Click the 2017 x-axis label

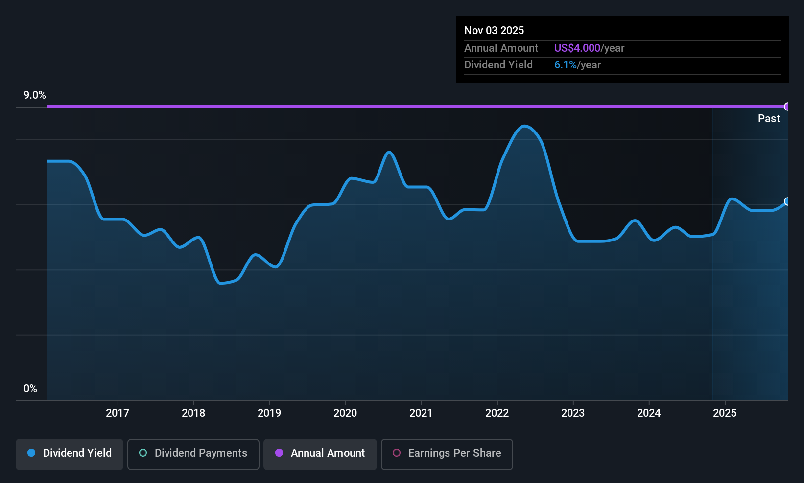pos(118,413)
